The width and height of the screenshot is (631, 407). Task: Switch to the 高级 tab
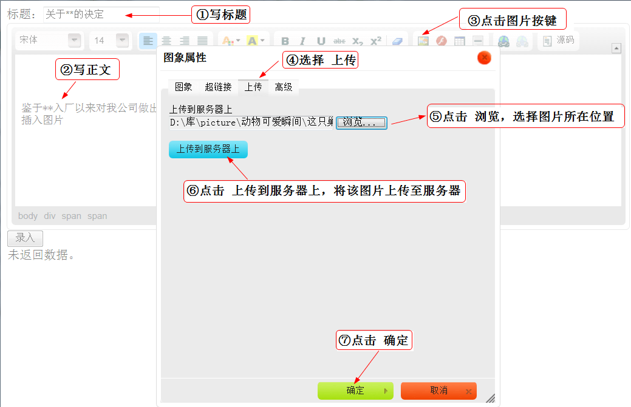coord(284,87)
